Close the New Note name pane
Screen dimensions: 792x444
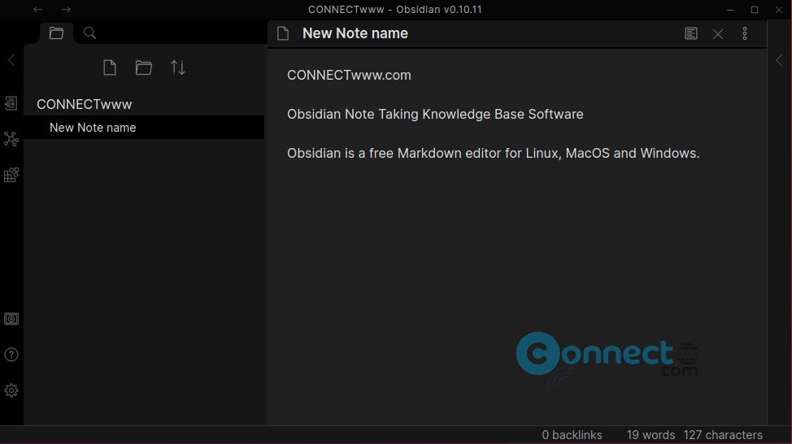[718, 34]
